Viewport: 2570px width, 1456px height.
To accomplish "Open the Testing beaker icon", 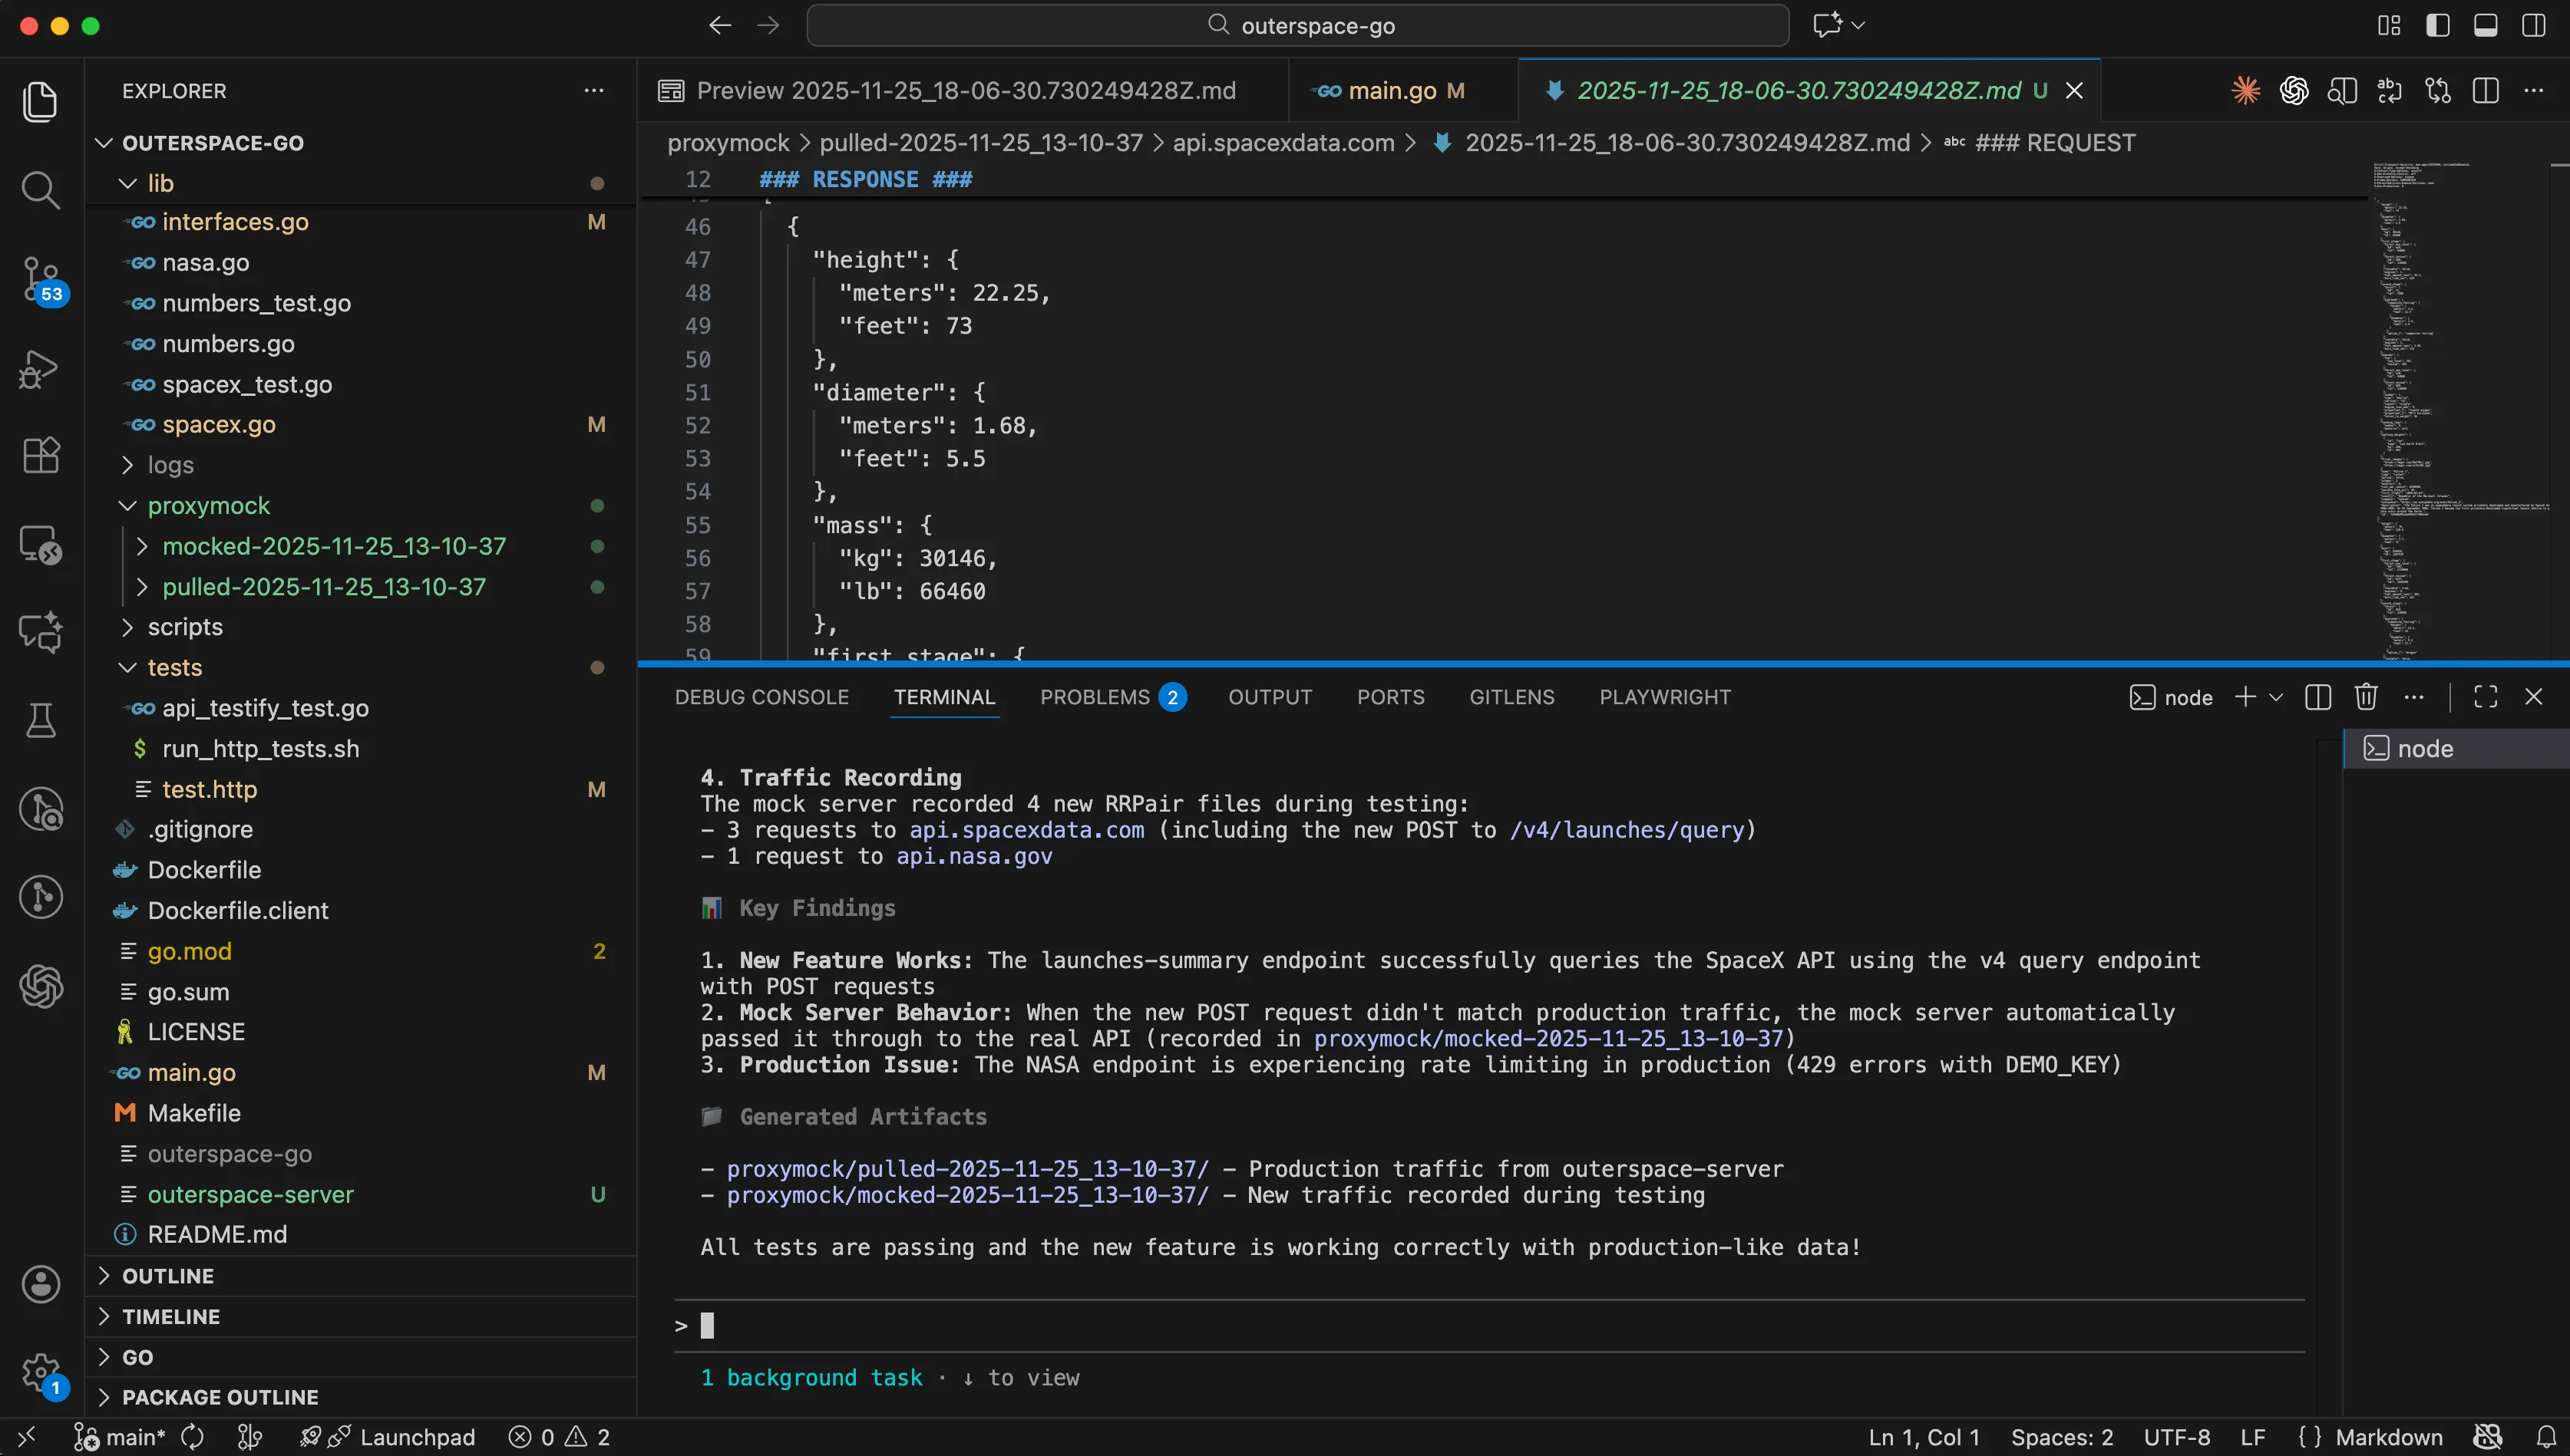I will tap(41, 721).
